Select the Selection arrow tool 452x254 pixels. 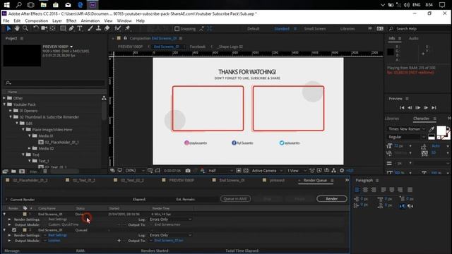pyautogui.click(x=8, y=28)
